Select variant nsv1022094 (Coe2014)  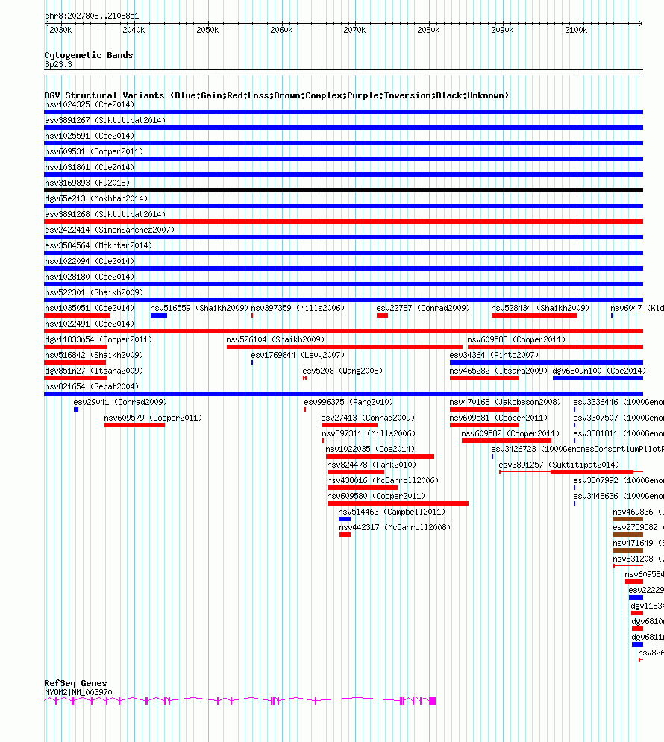tap(344, 268)
